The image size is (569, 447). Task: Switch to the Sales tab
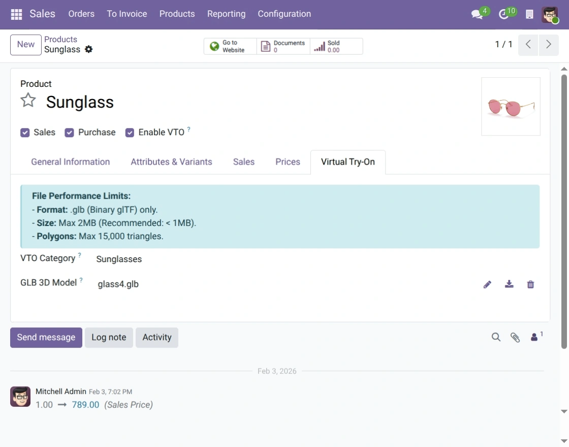click(244, 162)
